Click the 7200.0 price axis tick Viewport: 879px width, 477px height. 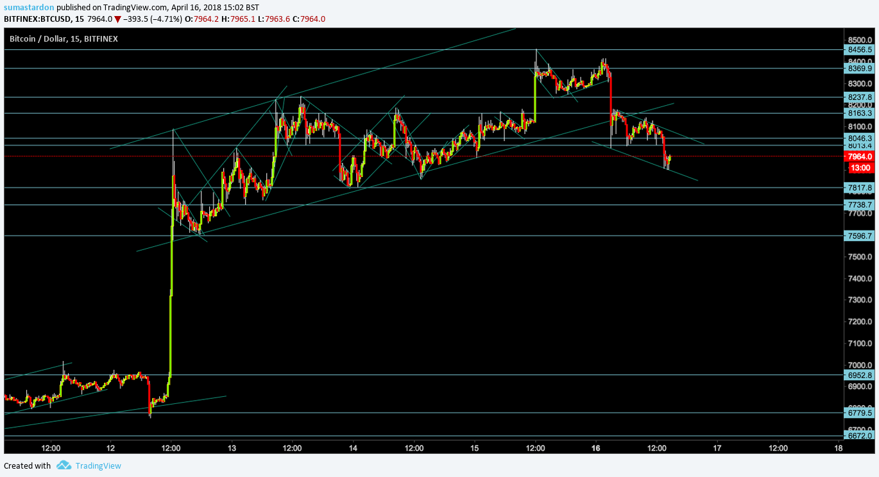click(x=860, y=321)
